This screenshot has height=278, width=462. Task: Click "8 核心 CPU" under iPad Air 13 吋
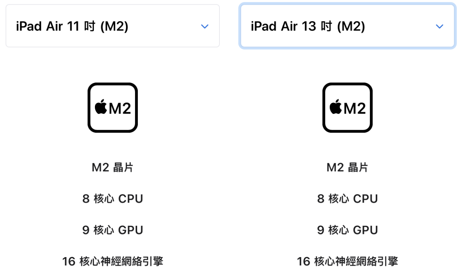click(x=347, y=199)
